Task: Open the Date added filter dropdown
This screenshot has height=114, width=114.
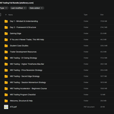Action: pos(36,8)
